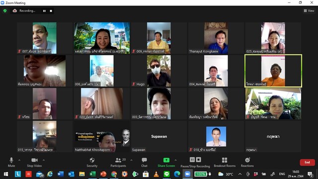Expand share options arrow beside Share Screen

click(x=175, y=160)
